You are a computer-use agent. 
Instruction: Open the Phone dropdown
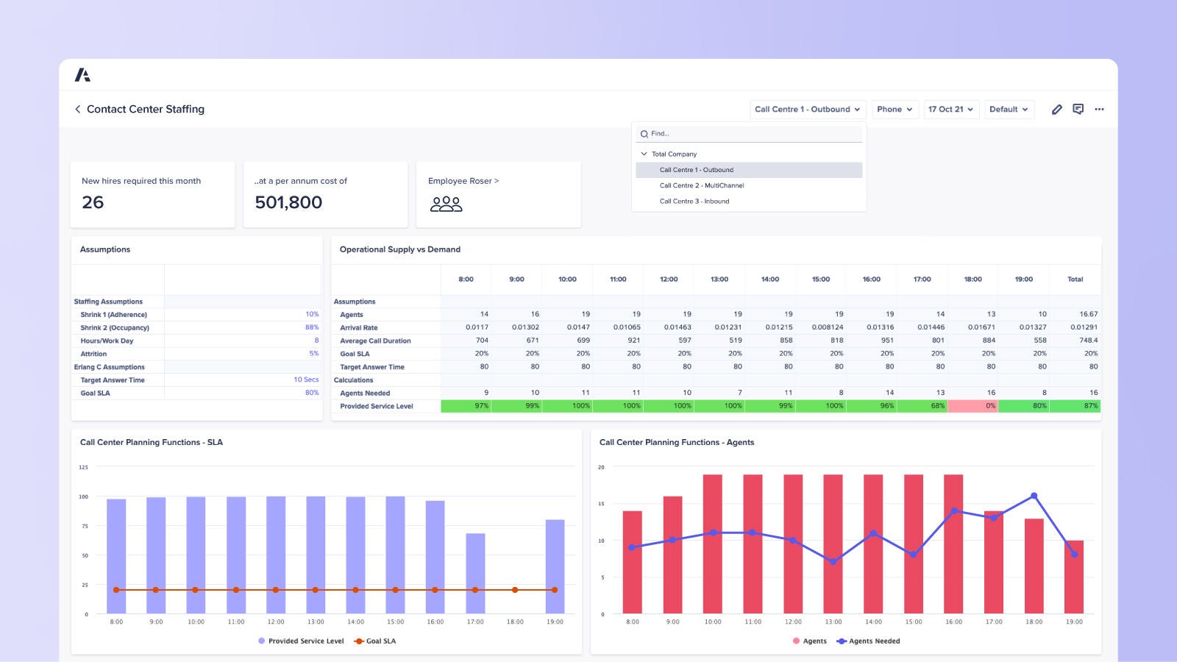895,109
